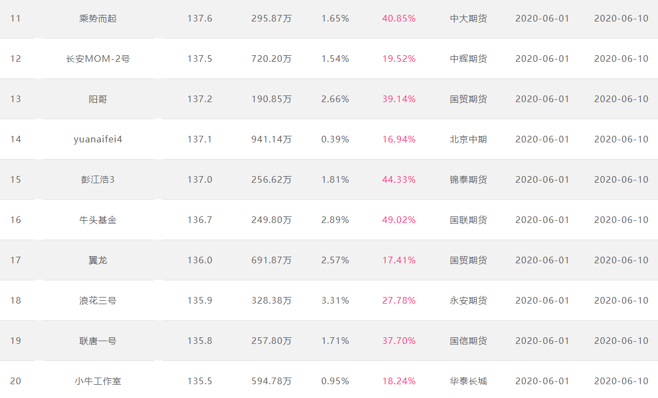
Task: Click the 941.14万 equity value
Action: click(271, 139)
